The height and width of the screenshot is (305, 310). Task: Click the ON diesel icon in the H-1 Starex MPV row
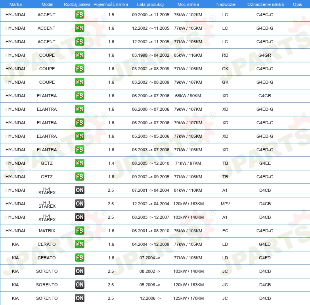pos(79,204)
